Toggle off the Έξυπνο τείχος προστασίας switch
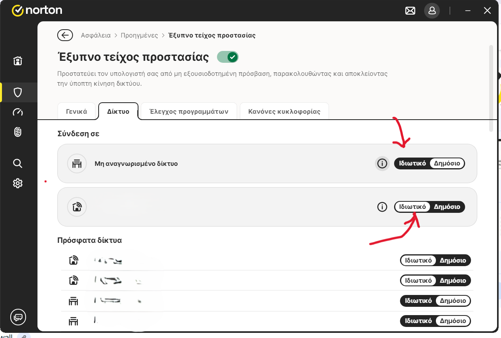501x338 pixels. point(228,57)
